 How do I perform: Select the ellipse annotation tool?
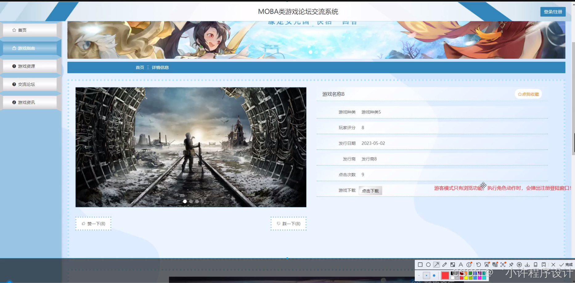point(428,265)
